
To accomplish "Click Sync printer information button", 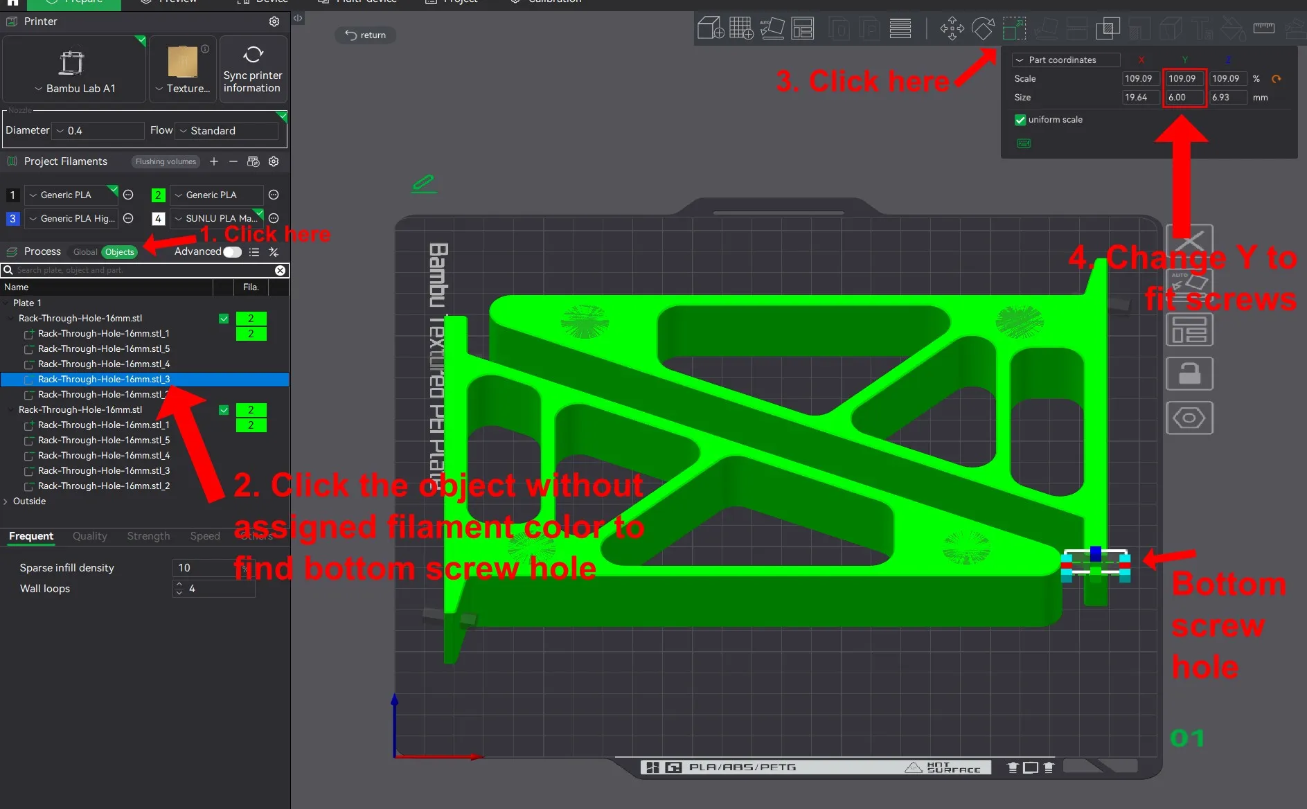I will point(253,69).
